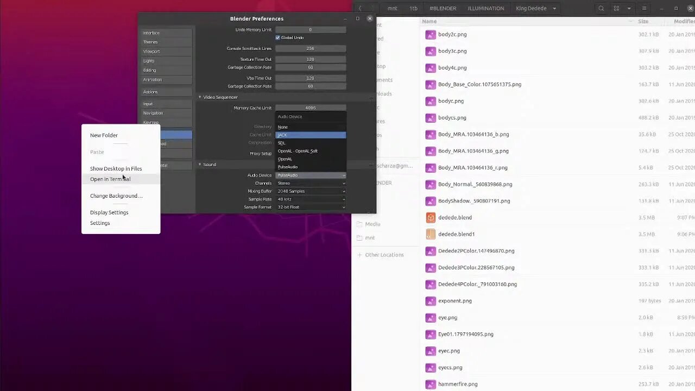Click the bodyc.png image icon

(431, 101)
